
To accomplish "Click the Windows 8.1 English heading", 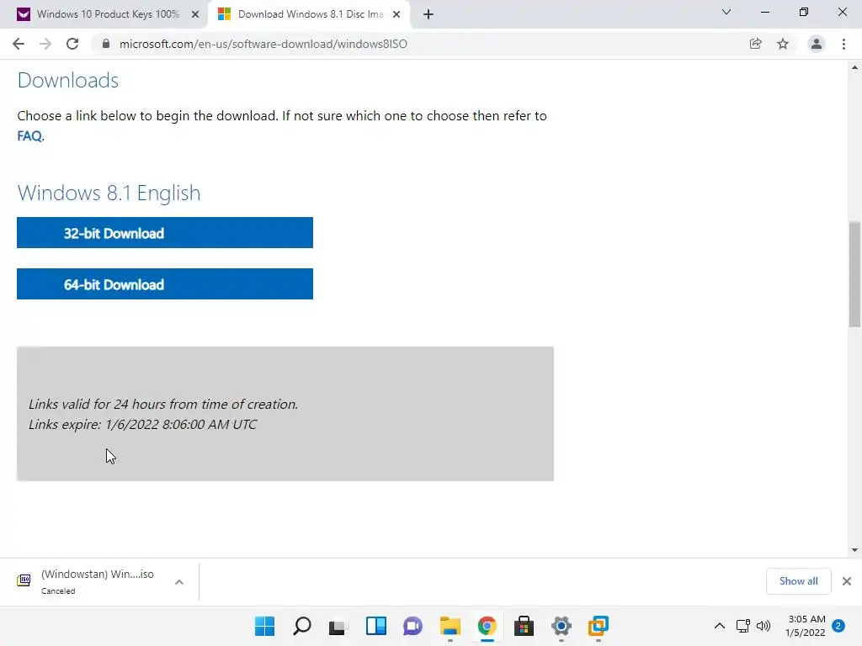I will click(109, 193).
